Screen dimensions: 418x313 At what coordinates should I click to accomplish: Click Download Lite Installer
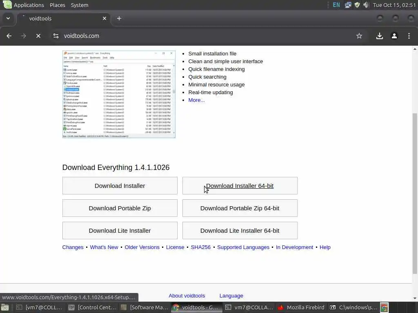point(120,231)
